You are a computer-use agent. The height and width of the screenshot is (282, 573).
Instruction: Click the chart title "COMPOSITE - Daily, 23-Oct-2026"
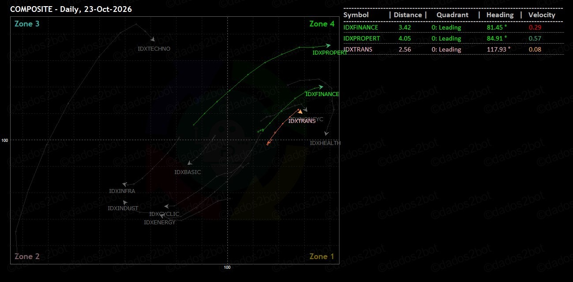tap(71, 9)
